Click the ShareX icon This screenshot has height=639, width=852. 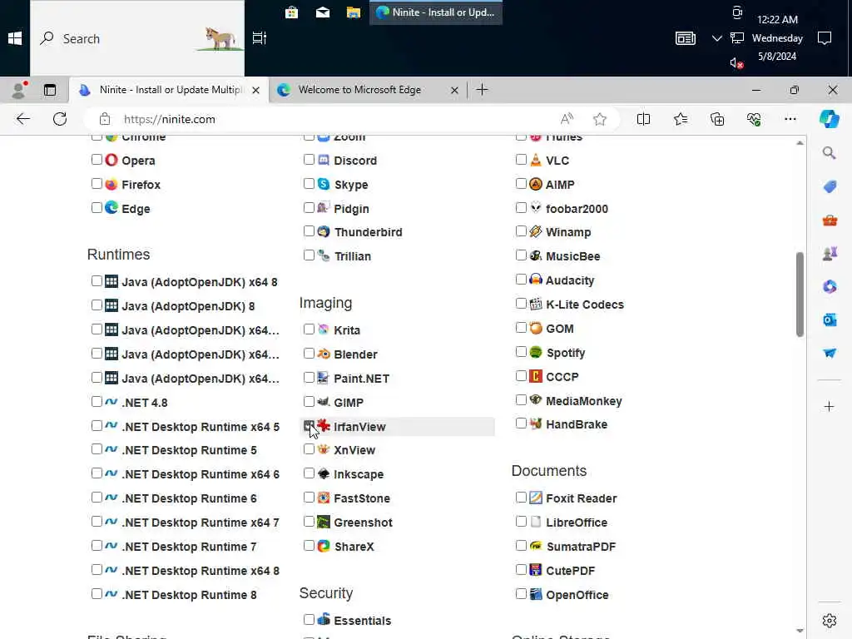click(324, 546)
